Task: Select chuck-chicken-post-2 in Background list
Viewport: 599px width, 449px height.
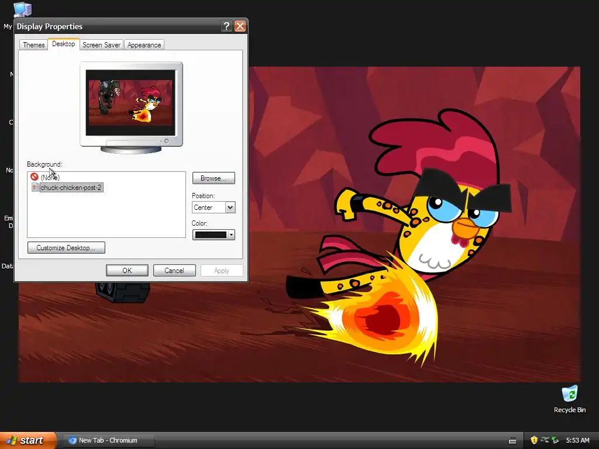Action: click(71, 188)
